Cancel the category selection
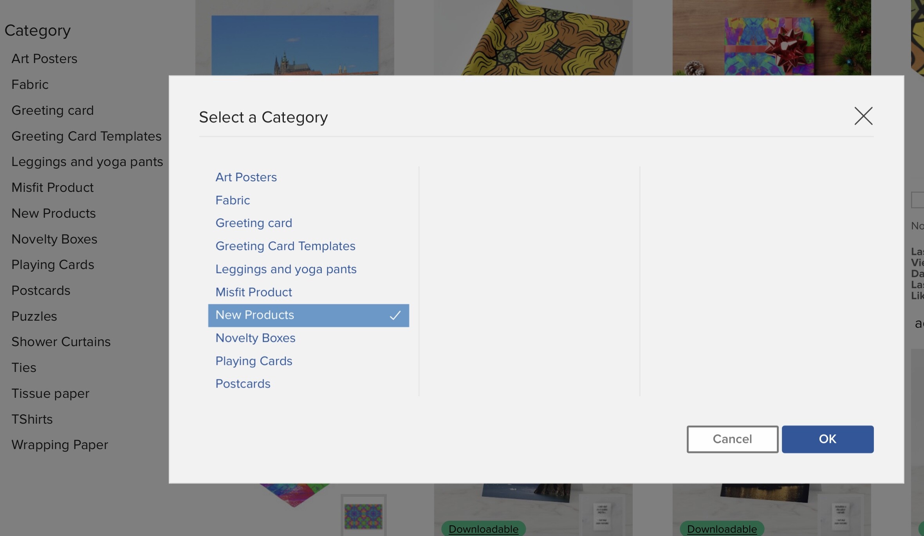 pyautogui.click(x=732, y=439)
